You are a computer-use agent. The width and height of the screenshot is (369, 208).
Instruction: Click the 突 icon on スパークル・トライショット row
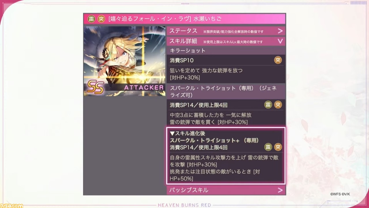[278, 105]
